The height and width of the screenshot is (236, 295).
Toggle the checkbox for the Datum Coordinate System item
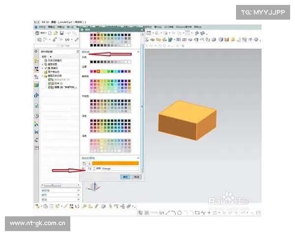coord(49,80)
